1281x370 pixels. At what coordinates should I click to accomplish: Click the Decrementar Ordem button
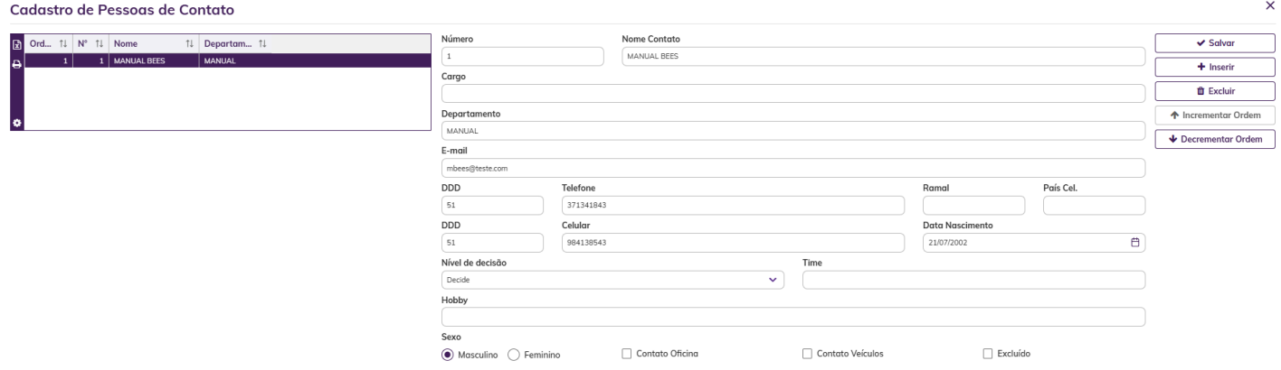[1215, 139]
